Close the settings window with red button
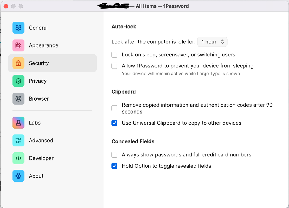This screenshot has height=208, width=289. [x=6, y=6]
